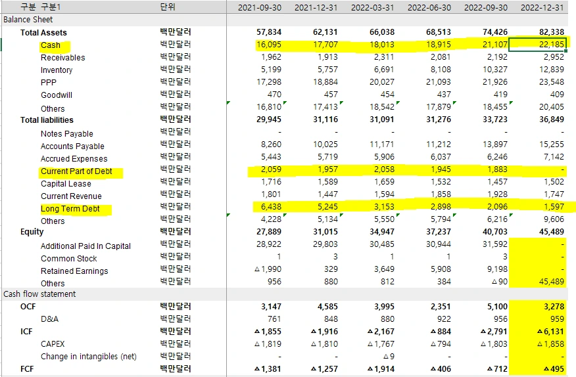Select the Current Part of Debt label
Viewport: 576px width, 377px height.
76,171
